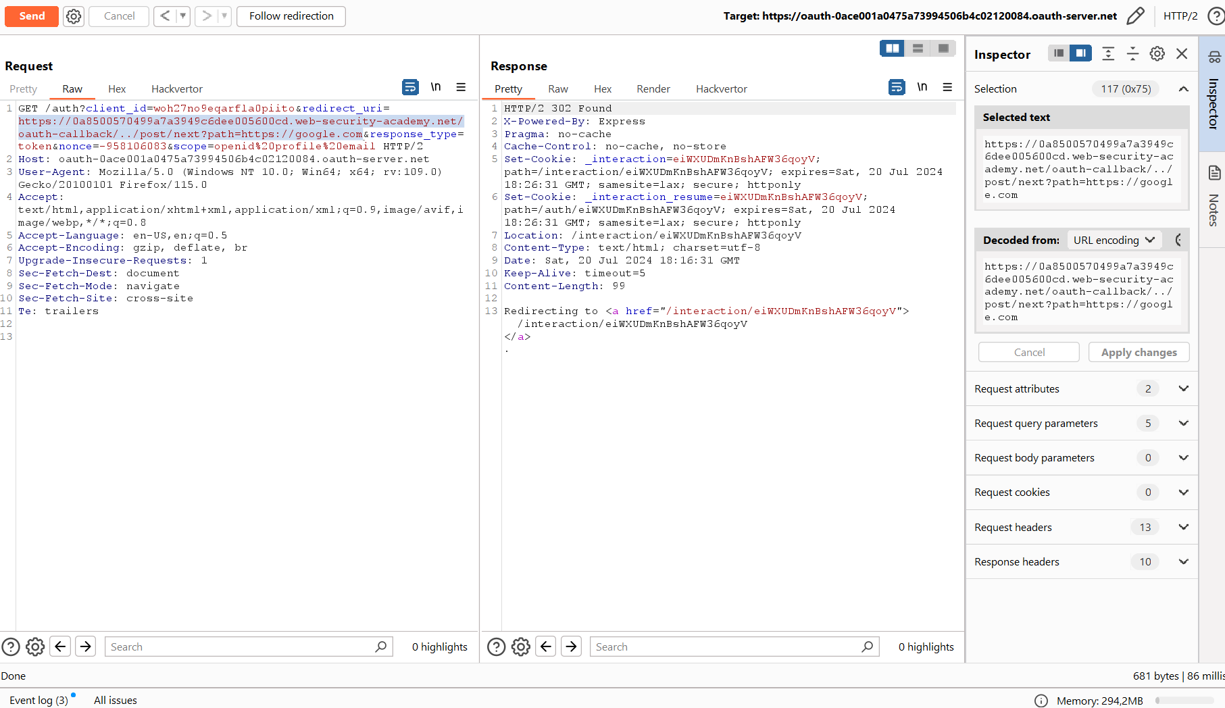Go to next request in history

coord(207,16)
